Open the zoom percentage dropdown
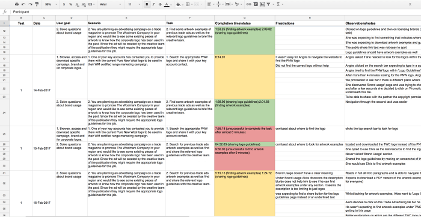This screenshot has width=421, height=217. [50, 4]
